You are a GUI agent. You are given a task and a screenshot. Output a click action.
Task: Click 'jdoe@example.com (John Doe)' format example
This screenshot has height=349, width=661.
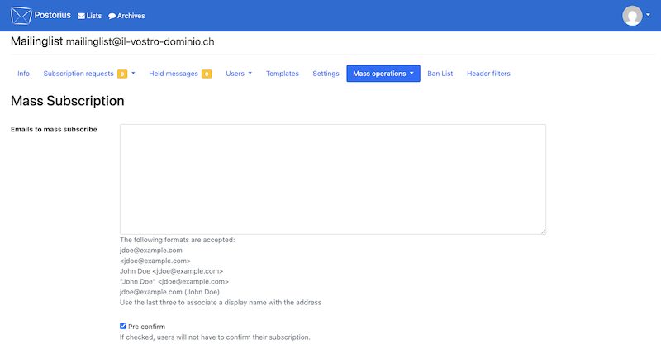(169, 292)
